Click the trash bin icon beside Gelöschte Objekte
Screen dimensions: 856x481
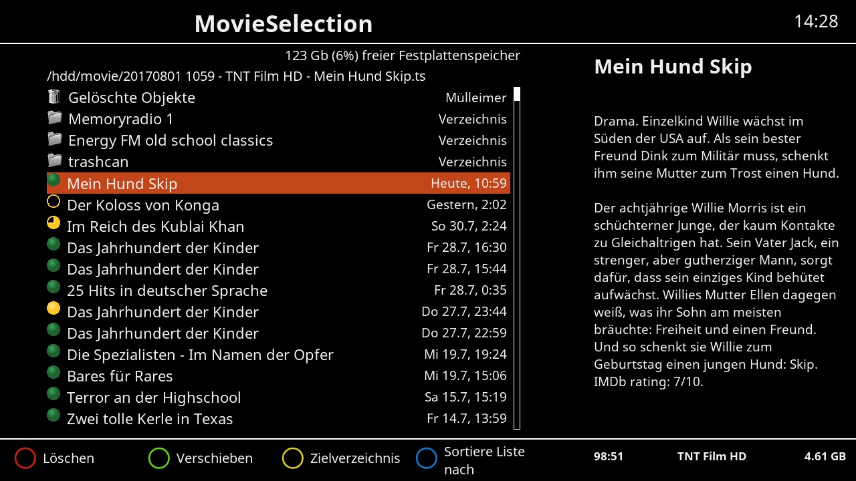54,97
